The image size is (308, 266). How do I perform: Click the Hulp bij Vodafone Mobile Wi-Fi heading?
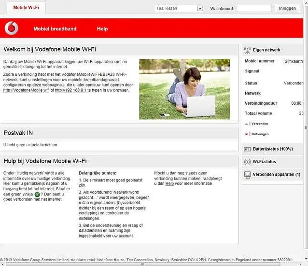pyautogui.click(x=45, y=161)
